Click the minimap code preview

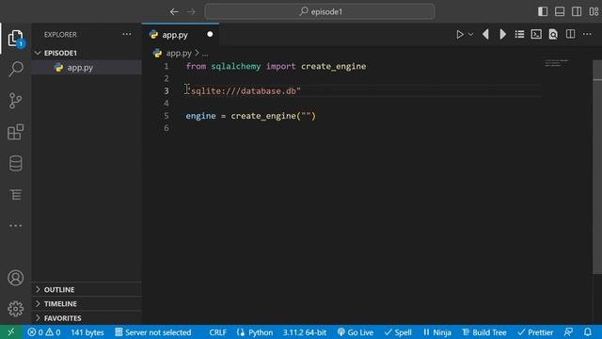(x=557, y=63)
